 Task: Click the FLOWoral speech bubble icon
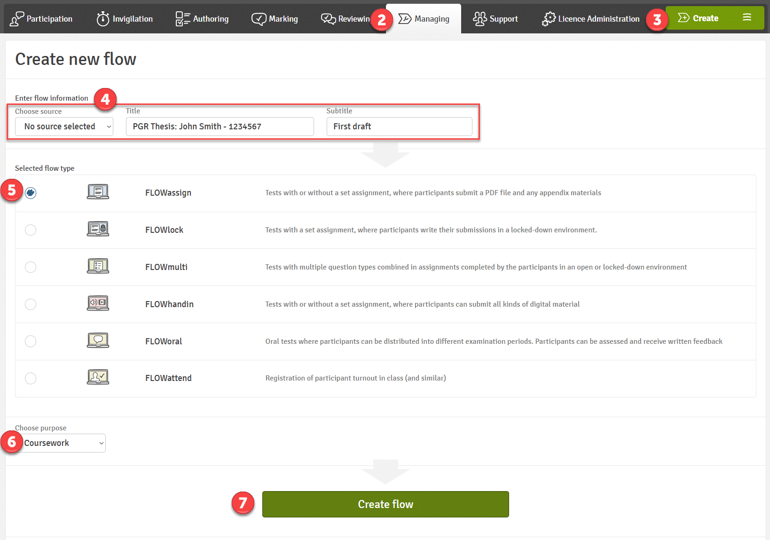pos(98,340)
